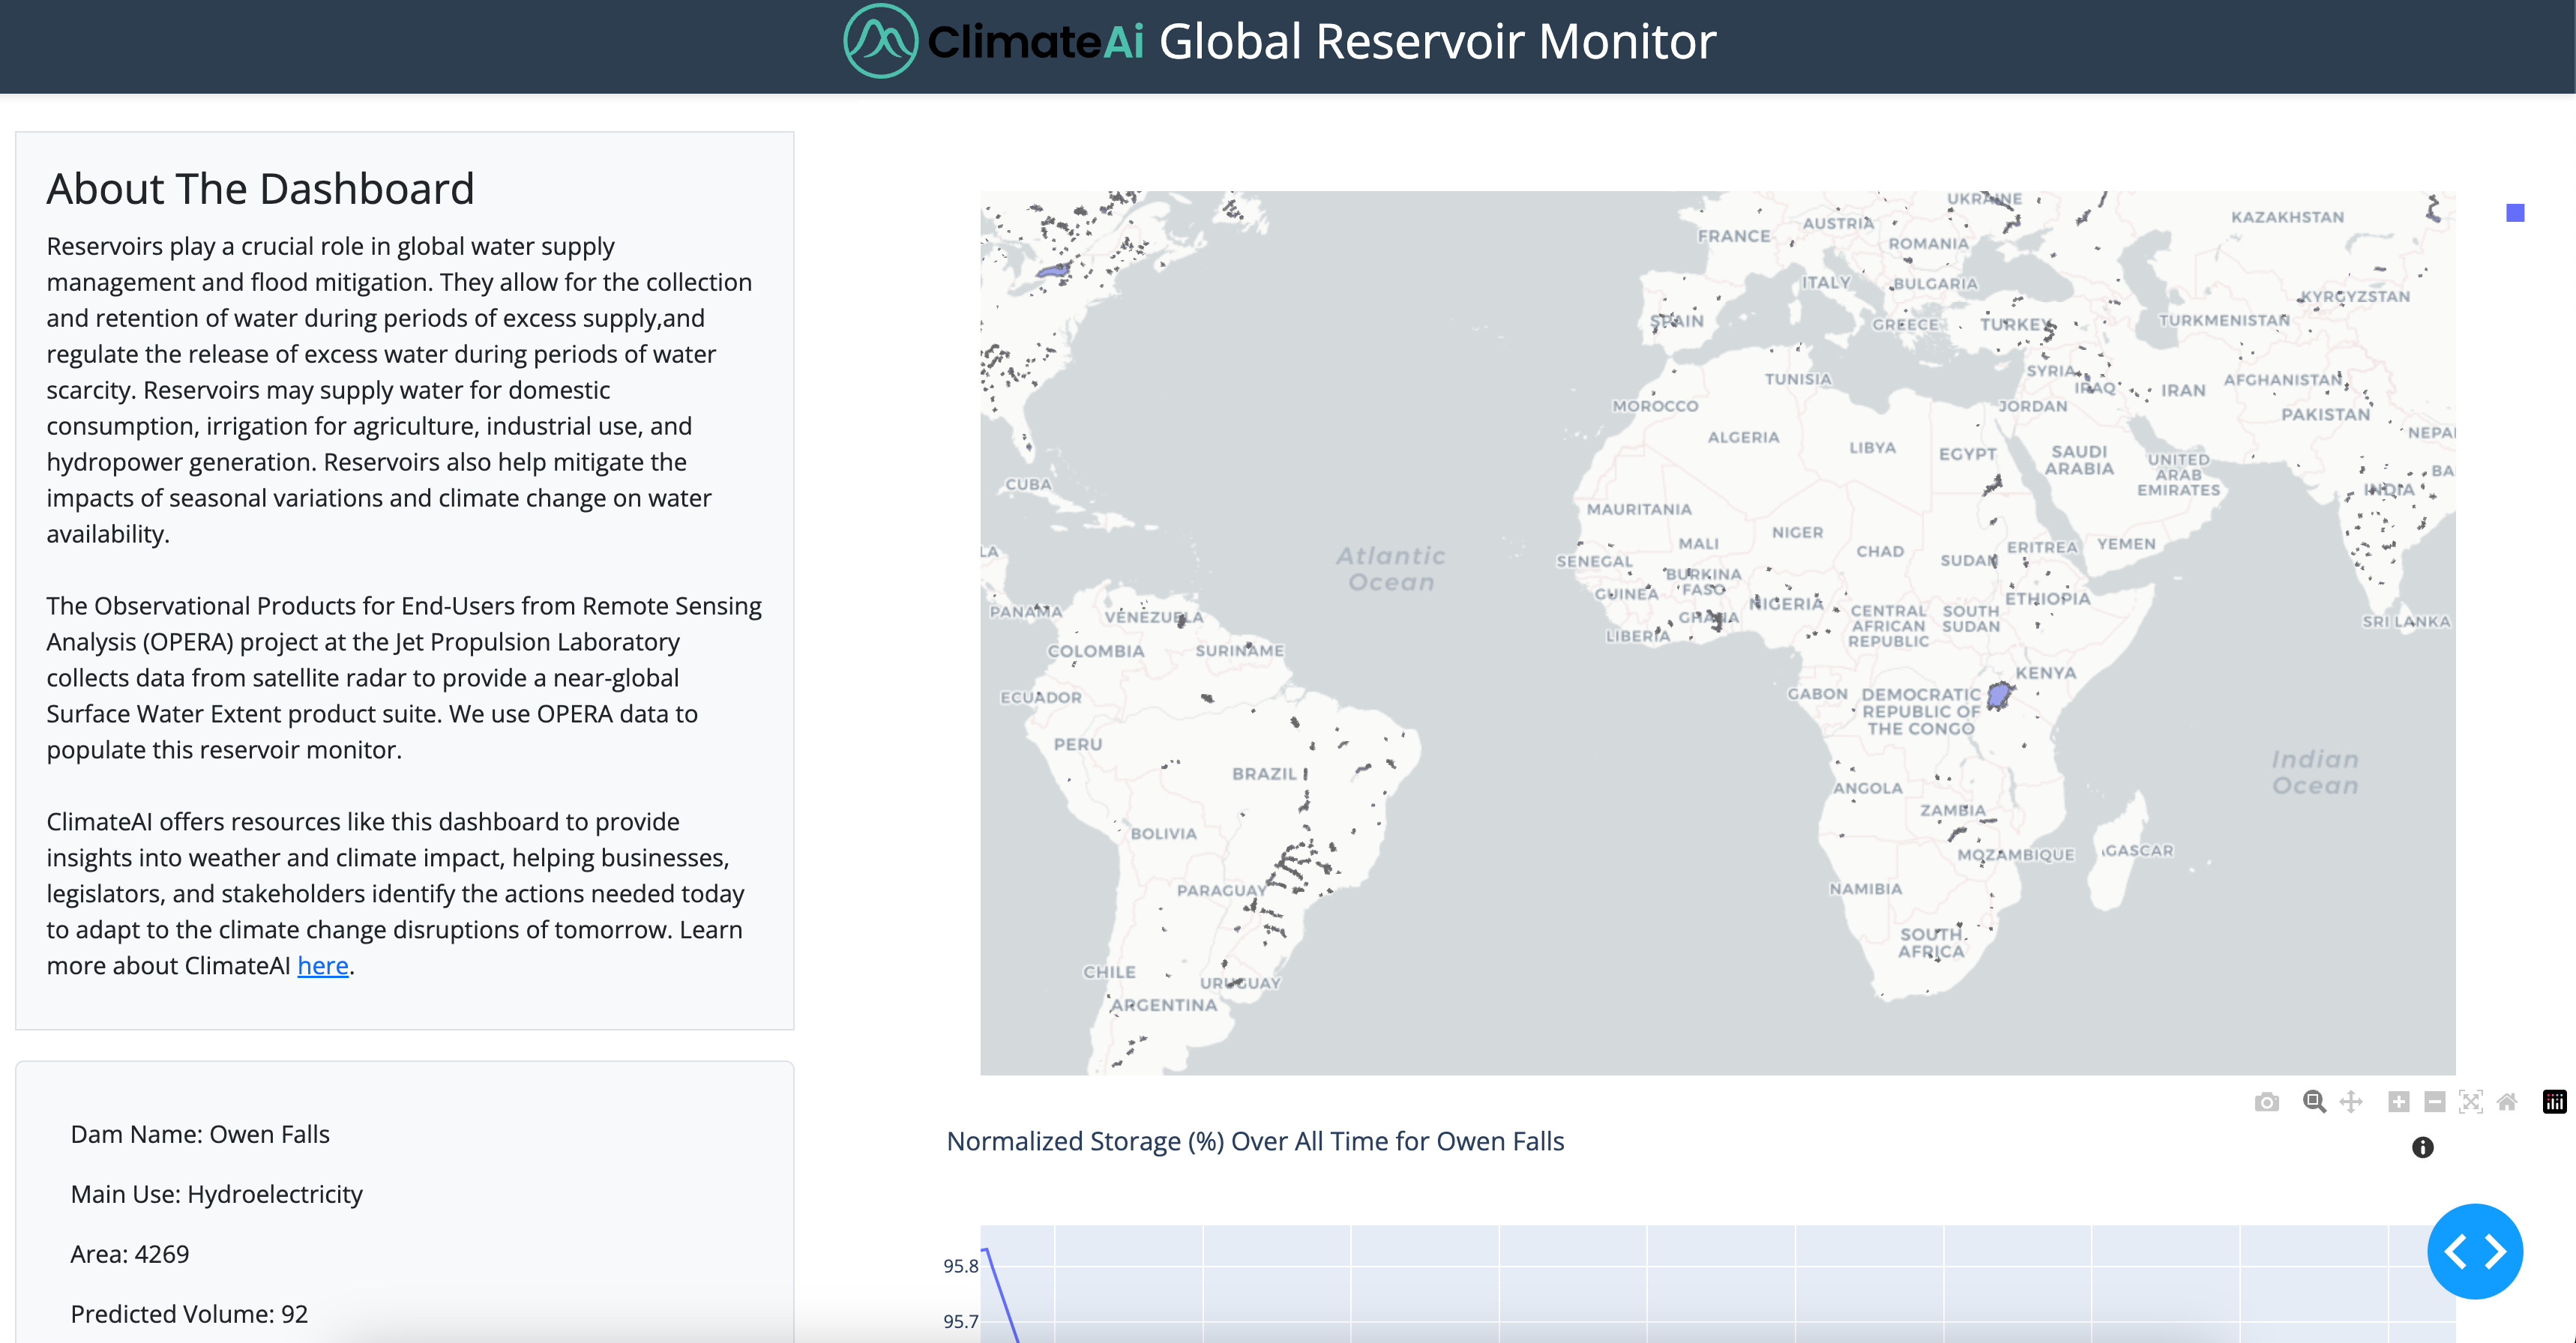Click the SOUTH AFRICA label on map
The width and height of the screenshot is (2576, 1343).
tap(1931, 943)
